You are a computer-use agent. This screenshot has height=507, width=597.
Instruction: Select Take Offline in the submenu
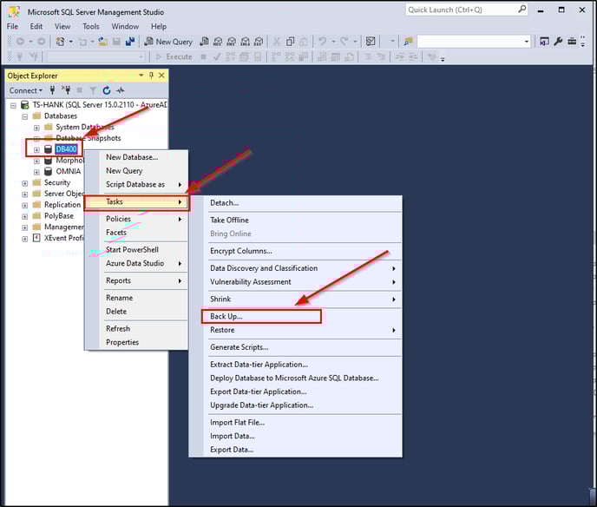[295, 221]
